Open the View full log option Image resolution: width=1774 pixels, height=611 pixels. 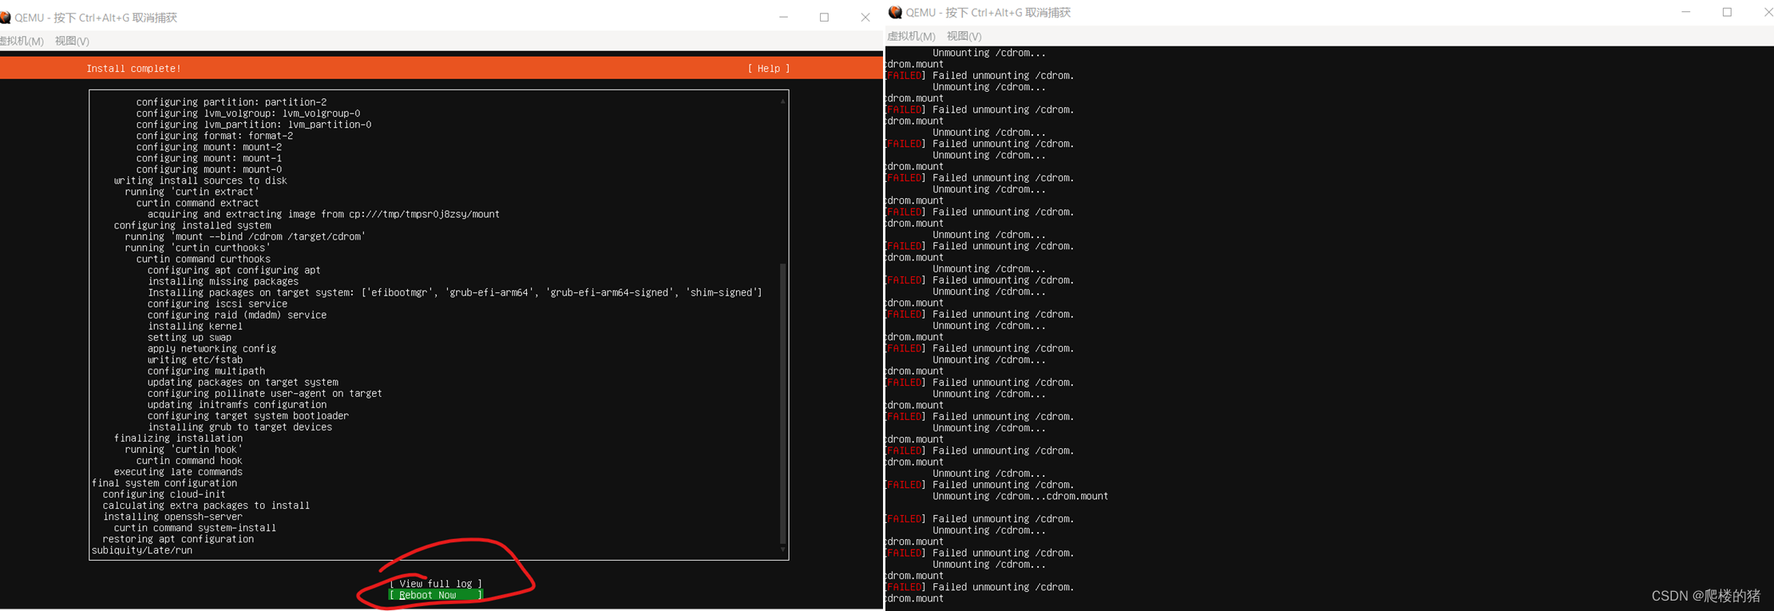[436, 584]
